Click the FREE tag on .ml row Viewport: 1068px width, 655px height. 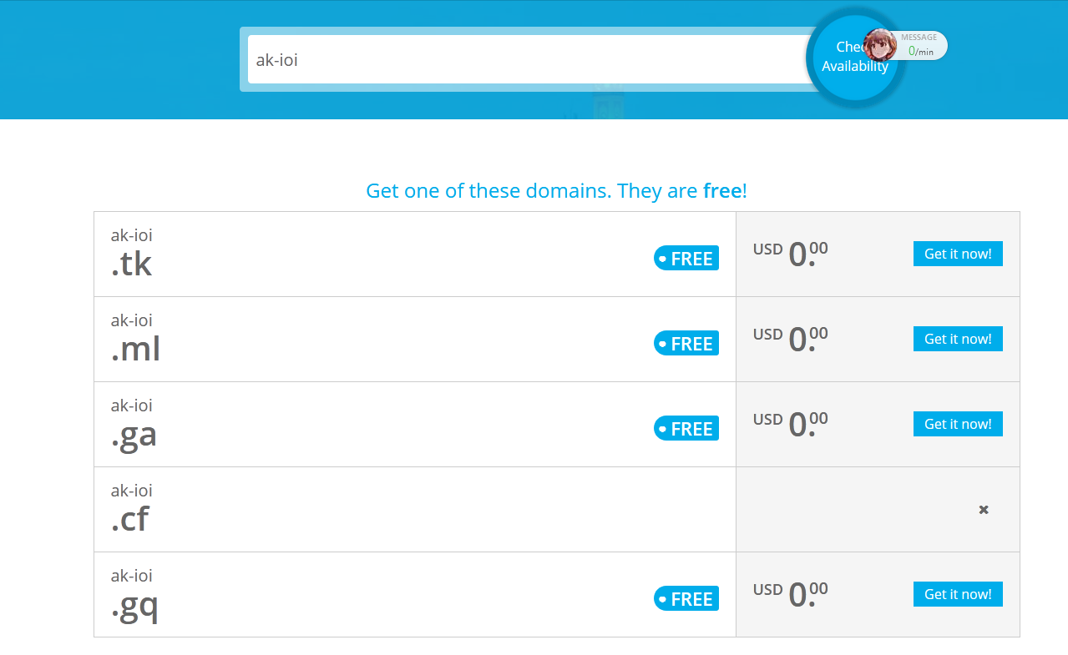point(686,344)
